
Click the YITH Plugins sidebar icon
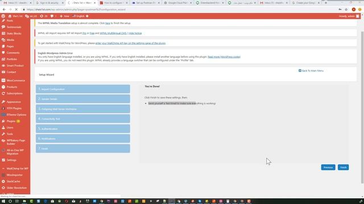3,108
